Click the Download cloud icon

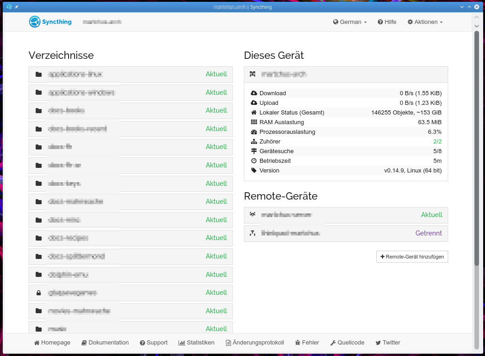(x=254, y=93)
